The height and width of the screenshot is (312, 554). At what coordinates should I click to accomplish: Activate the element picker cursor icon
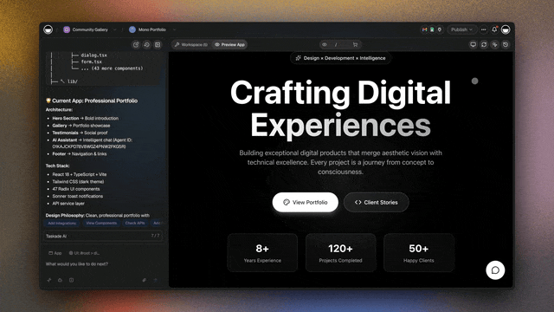tap(494, 44)
